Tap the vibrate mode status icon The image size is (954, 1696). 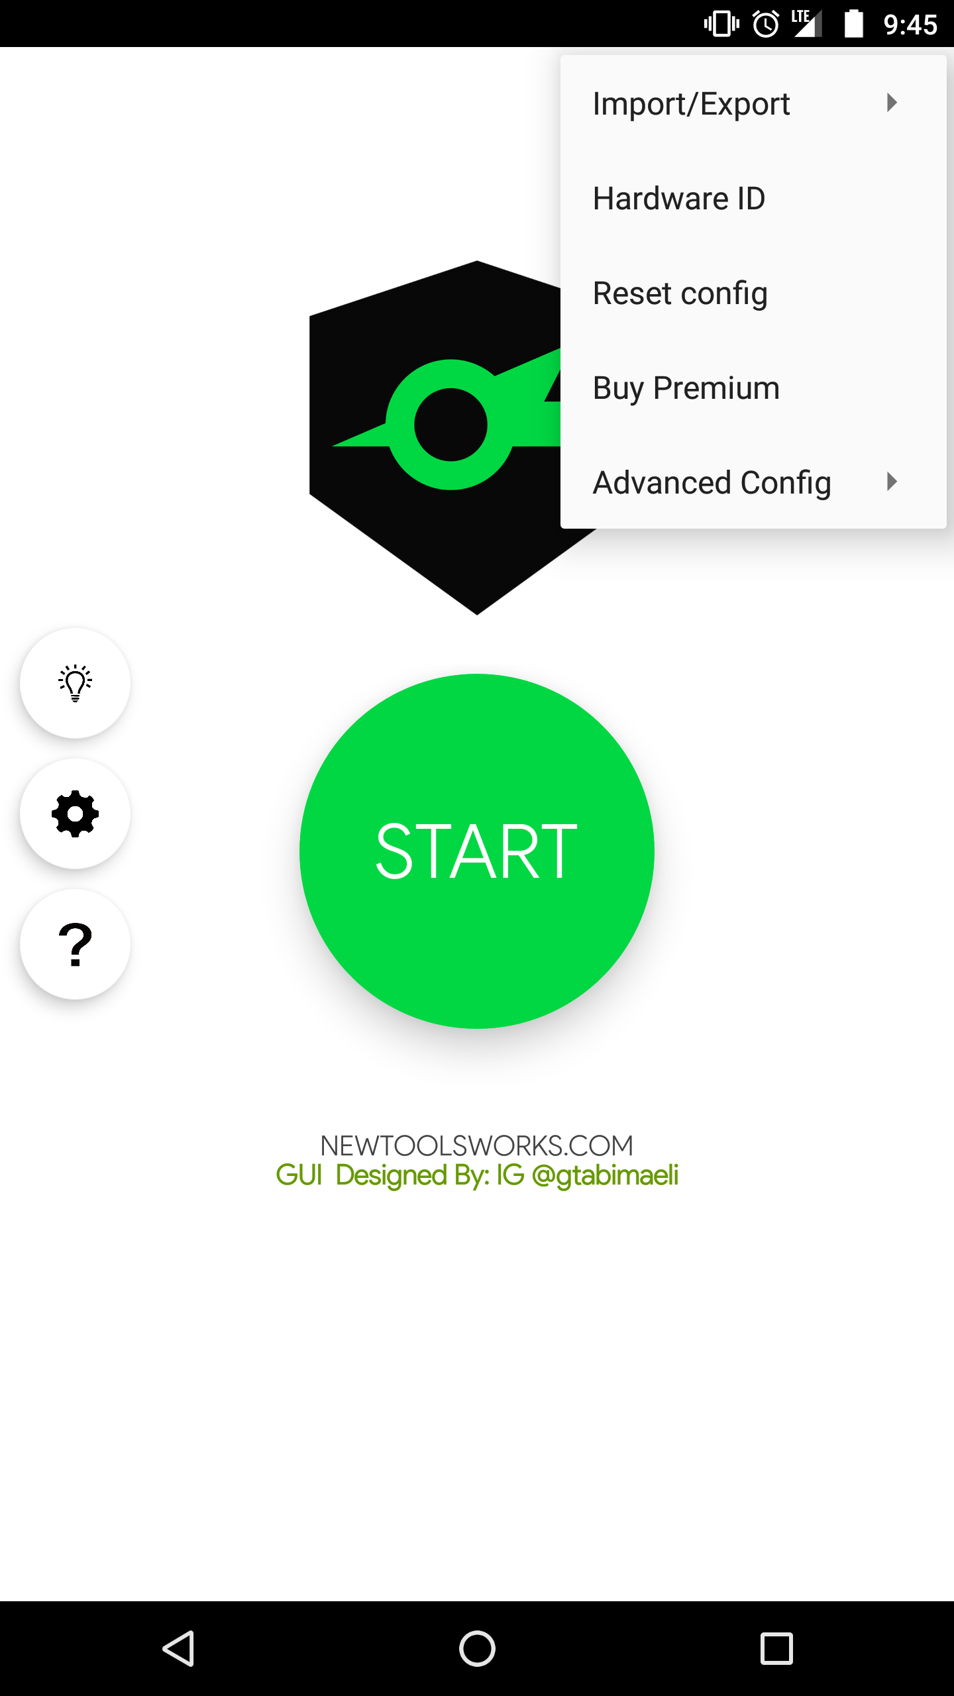point(721,24)
